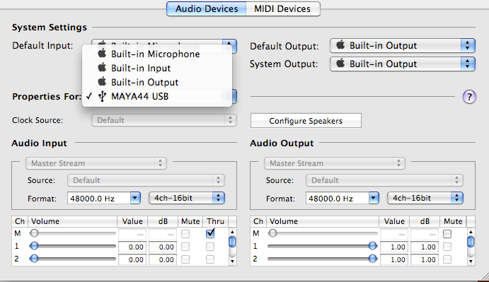Image resolution: width=489 pixels, height=282 pixels.
Task: Choose Built-in Microphone from the popup menu
Action: (157, 54)
